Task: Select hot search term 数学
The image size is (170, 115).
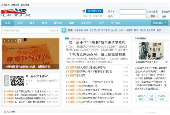Action: click(x=159, y=30)
